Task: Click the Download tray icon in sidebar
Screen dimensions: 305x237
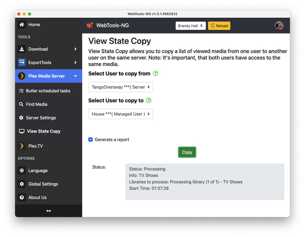Action: [22, 49]
